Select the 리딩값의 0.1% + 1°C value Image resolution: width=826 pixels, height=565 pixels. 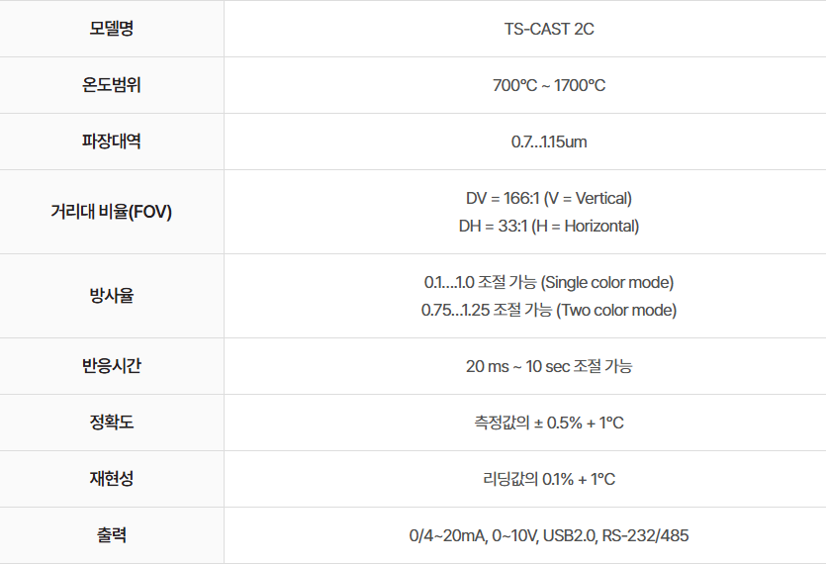point(549,479)
